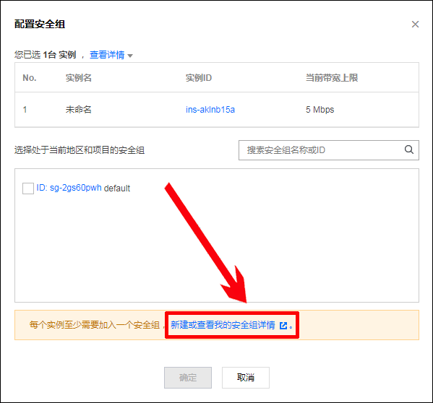The image size is (433, 403).
Task: Click the 每个实例至少需要加入一个安全组 notice text
Action: 95,325
